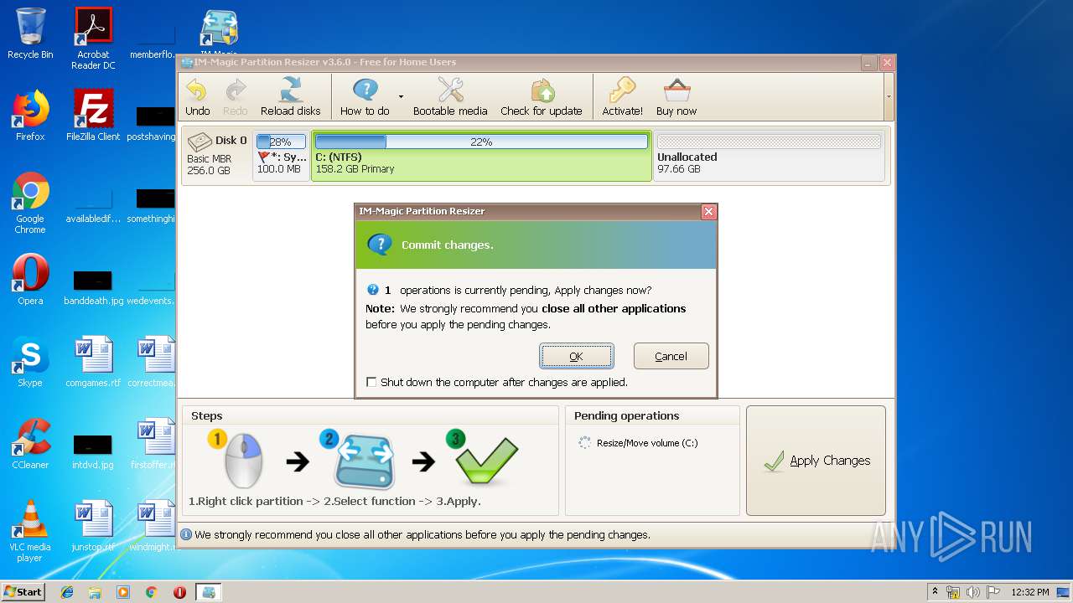Click the info icon in status bar

click(x=186, y=534)
